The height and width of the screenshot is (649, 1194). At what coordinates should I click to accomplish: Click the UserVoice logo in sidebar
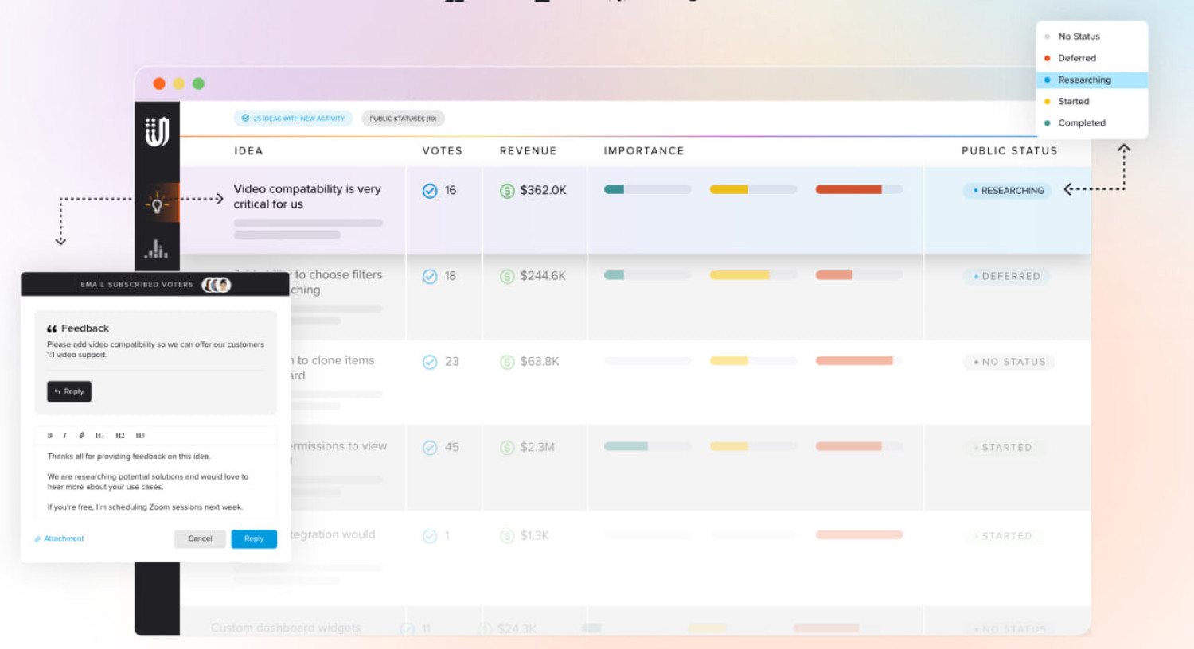coord(157,131)
